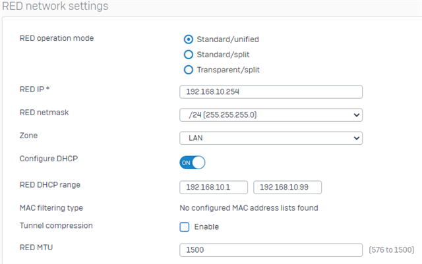
Task: Click the Transparent/split label text
Action: tap(228, 70)
